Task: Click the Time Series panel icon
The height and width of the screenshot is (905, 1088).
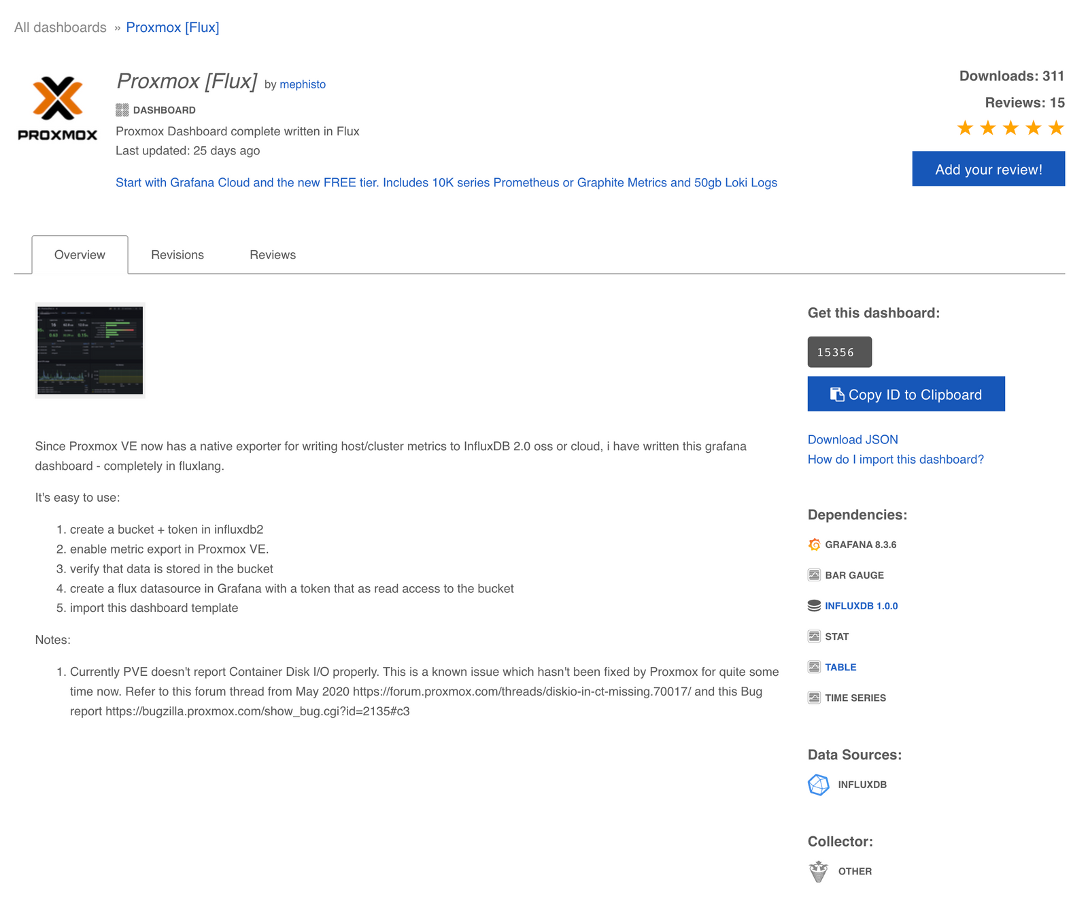Action: click(x=814, y=698)
